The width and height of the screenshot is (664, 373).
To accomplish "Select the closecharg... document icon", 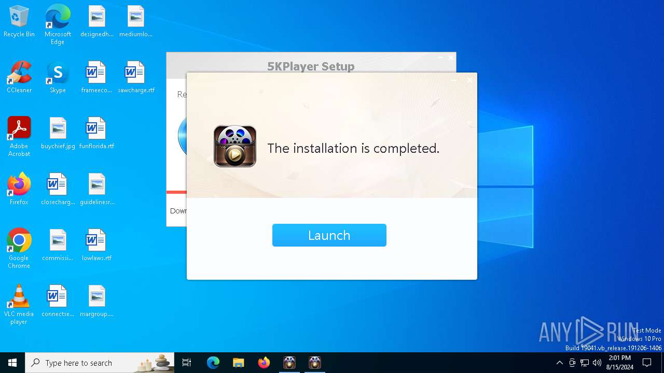I will 58,189.
